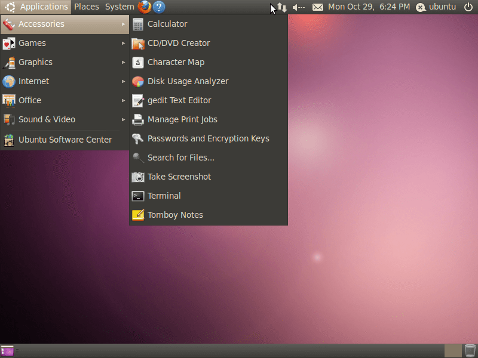Open the Places menu
Screen dimensions: 478x358
(87, 7)
